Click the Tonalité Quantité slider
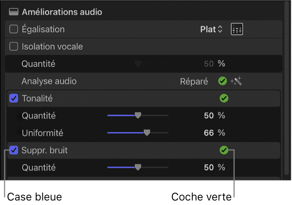 point(138,116)
